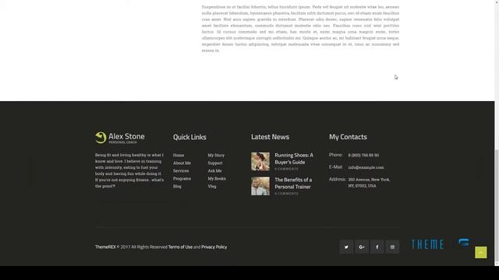Open the Terms of Use link
This screenshot has height=280, width=499.
click(180, 247)
